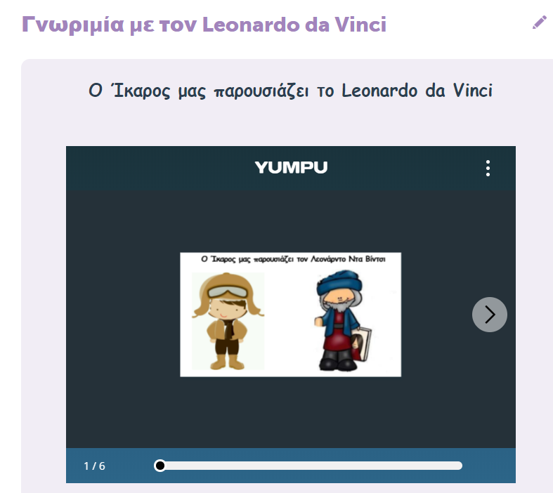Go to the next page with the arrow

pyautogui.click(x=490, y=315)
